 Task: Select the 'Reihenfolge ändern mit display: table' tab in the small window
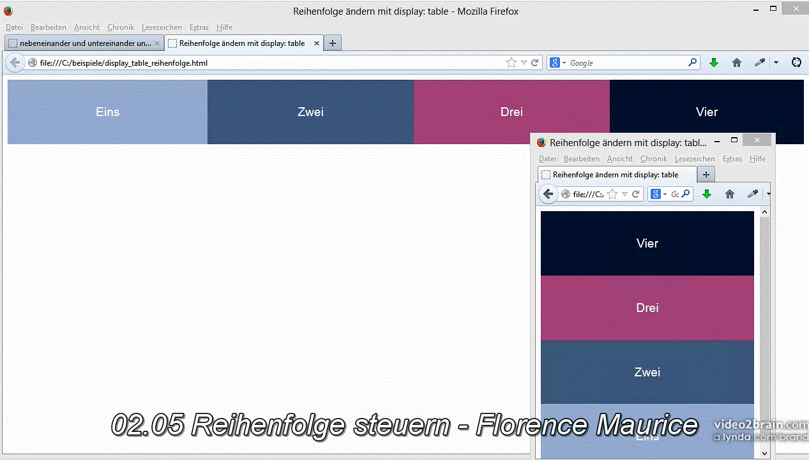617,175
